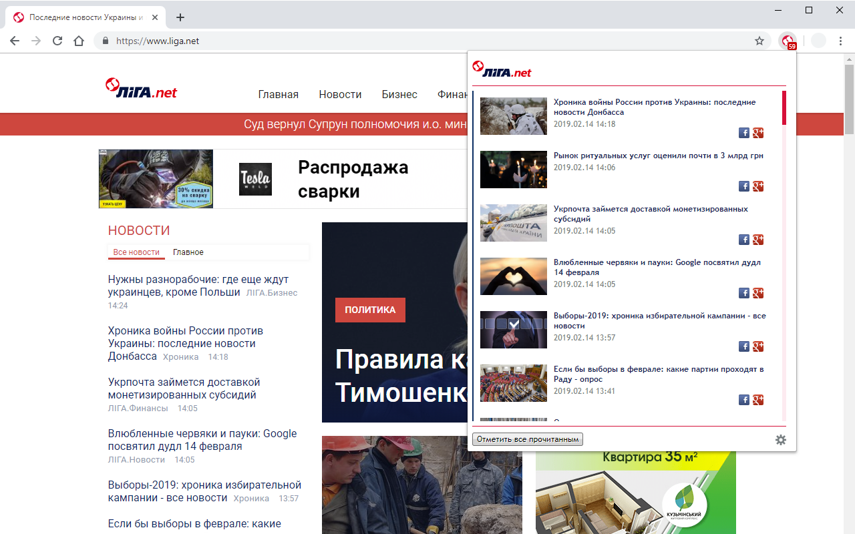The height and width of the screenshot is (534, 855).
Task: Open the heart hands thumbnail in popup
Action: pos(514,276)
